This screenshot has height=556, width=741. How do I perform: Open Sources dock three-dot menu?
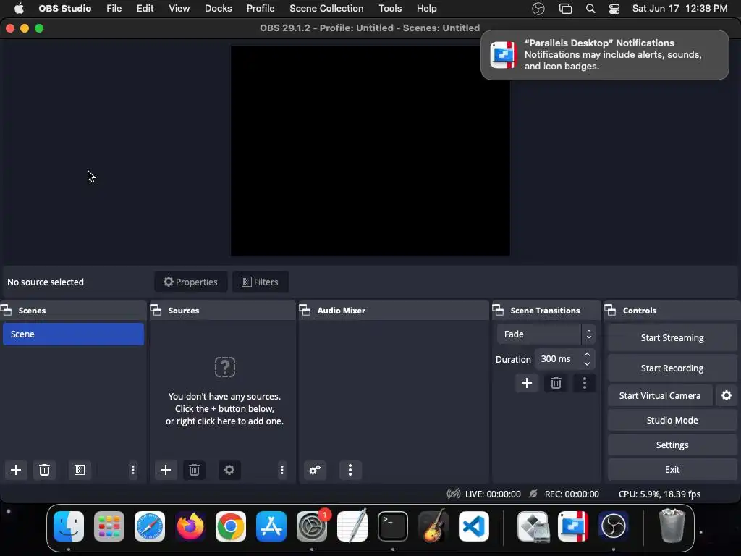point(282,470)
